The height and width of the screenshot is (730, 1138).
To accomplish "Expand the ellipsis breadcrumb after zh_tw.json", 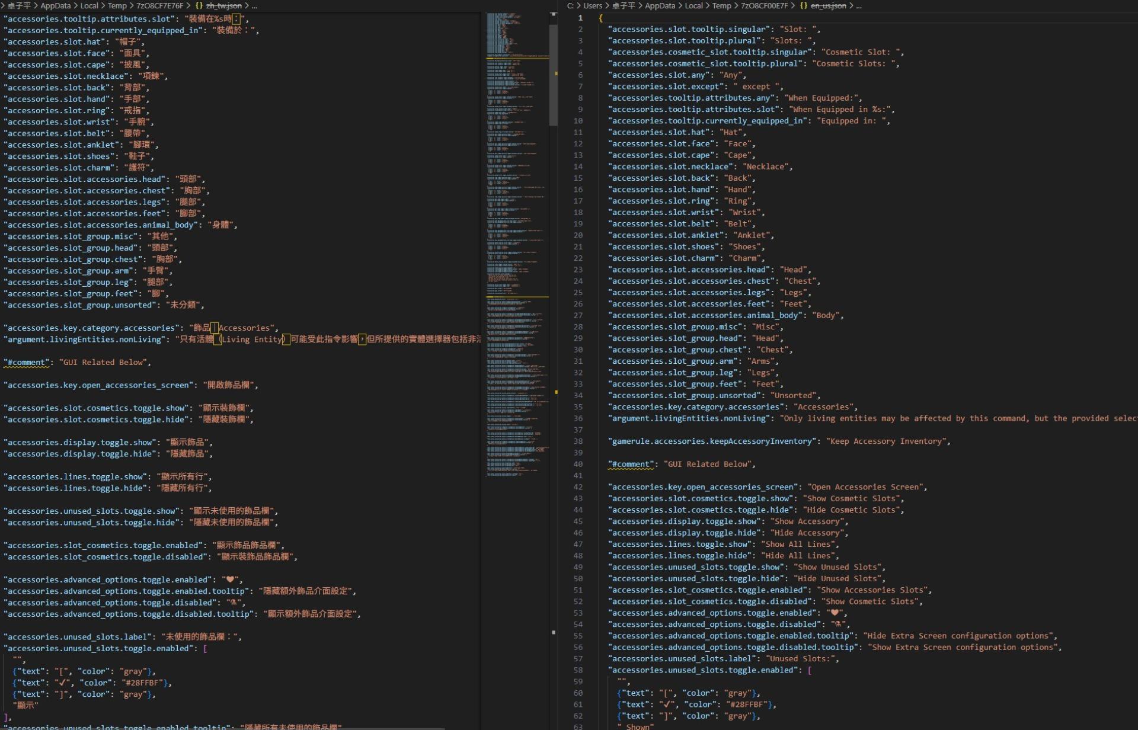I will click(x=254, y=6).
